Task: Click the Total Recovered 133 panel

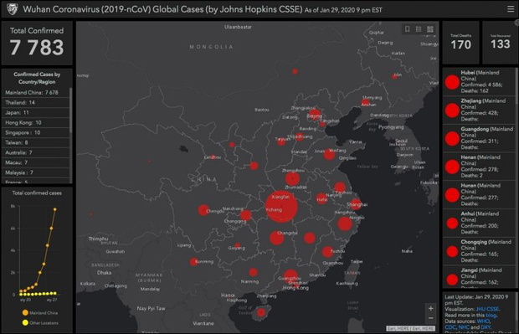Action: [500, 43]
